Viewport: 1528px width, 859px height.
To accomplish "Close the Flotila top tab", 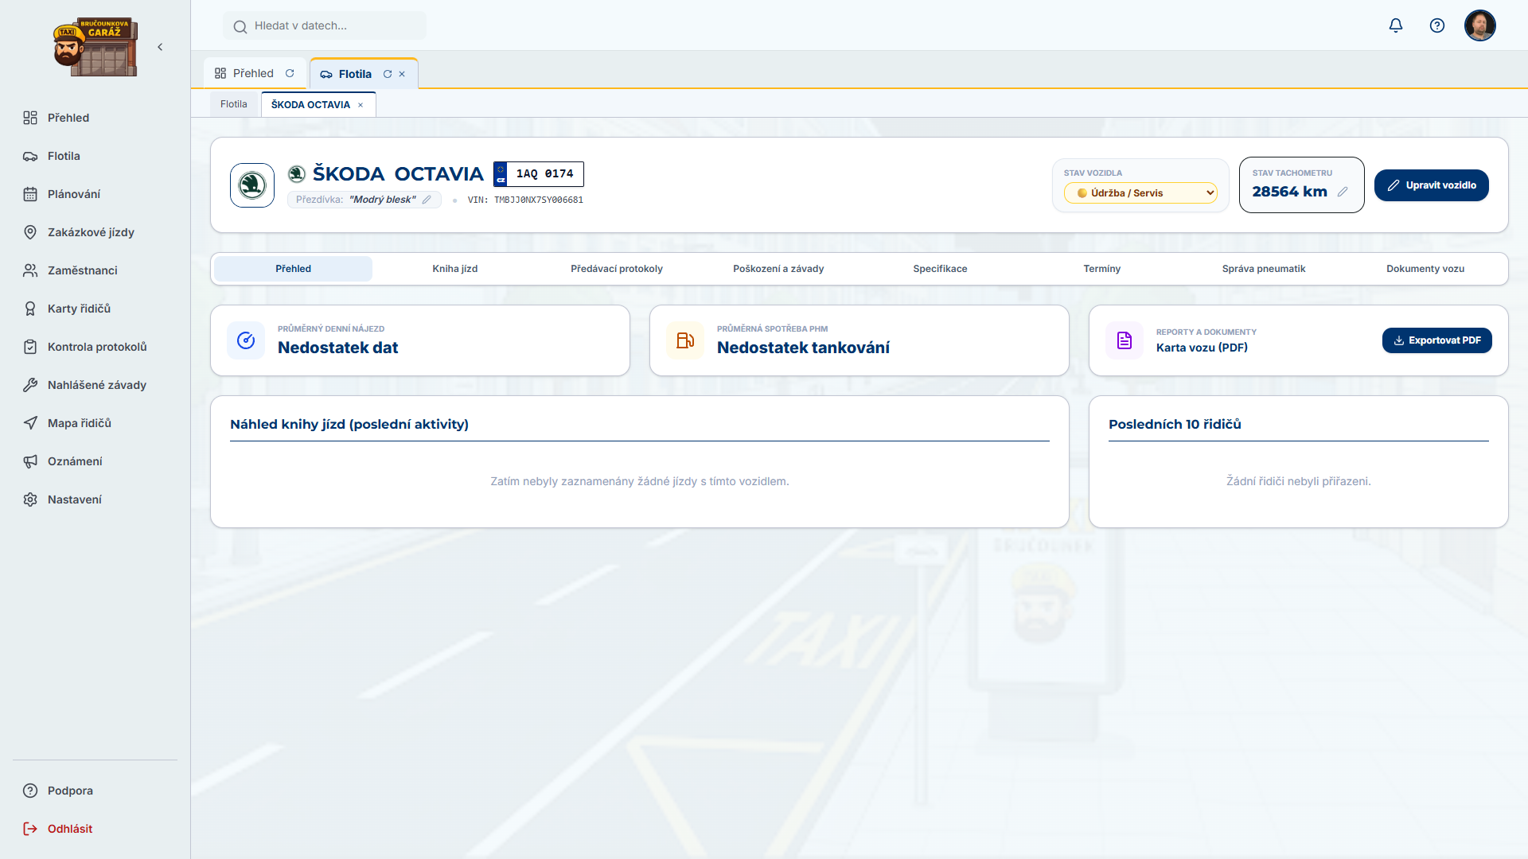I will pyautogui.click(x=402, y=74).
